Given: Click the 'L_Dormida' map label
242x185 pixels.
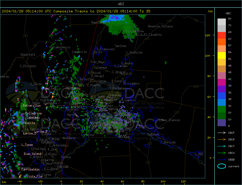Looking at the screenshot, I should pyautogui.click(x=168, y=142).
